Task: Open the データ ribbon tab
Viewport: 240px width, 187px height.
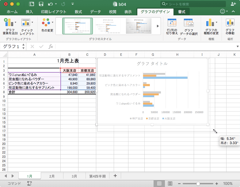Action: (x=95, y=12)
